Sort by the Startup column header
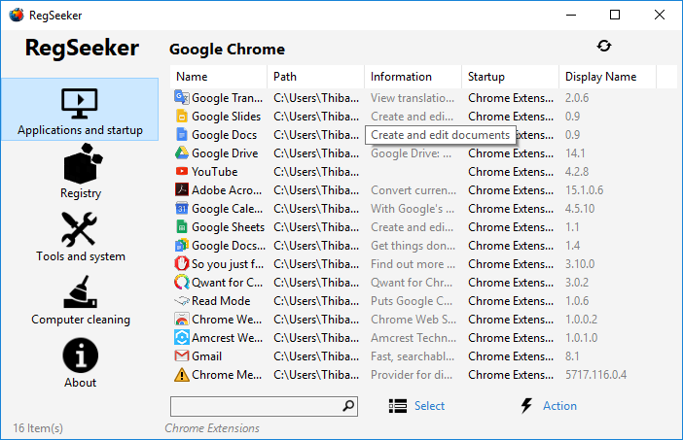The image size is (683, 440). pyautogui.click(x=510, y=77)
